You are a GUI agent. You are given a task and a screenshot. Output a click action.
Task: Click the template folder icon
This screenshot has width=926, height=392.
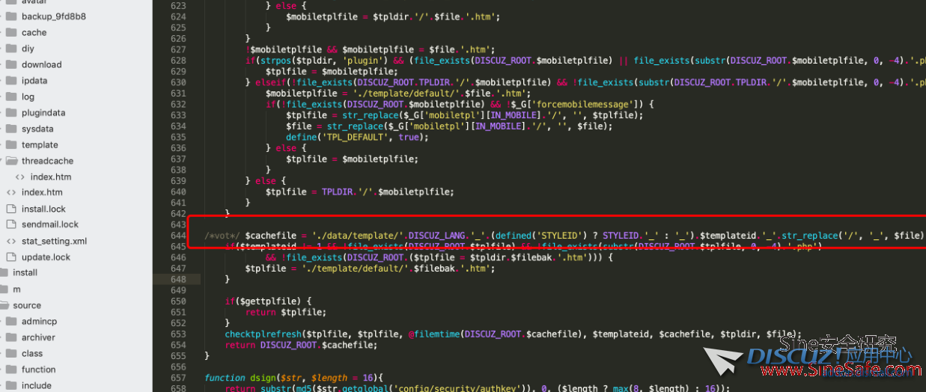point(10,145)
